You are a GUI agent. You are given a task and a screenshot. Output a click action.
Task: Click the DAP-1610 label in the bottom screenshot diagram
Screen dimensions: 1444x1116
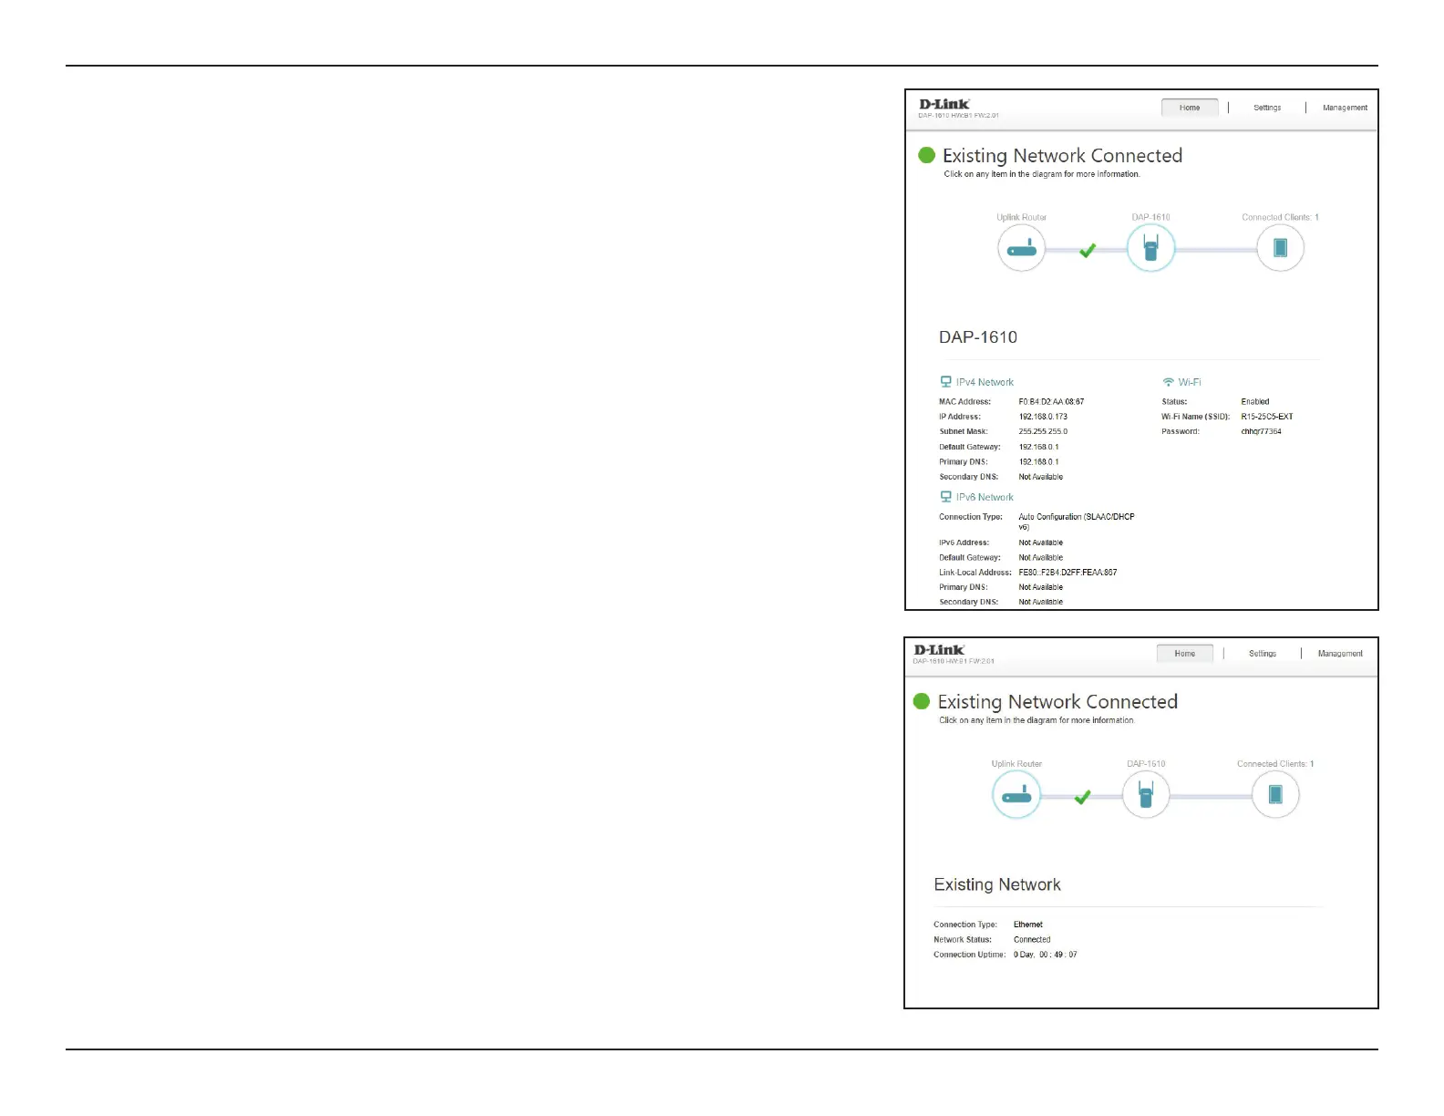(x=1146, y=764)
